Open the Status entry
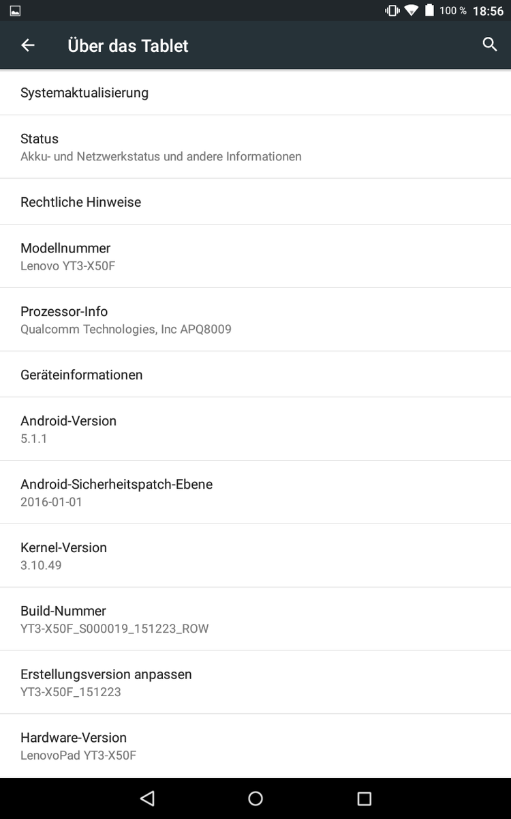Image resolution: width=511 pixels, height=819 pixels. [x=255, y=147]
